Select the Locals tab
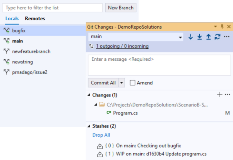 (x=12, y=19)
